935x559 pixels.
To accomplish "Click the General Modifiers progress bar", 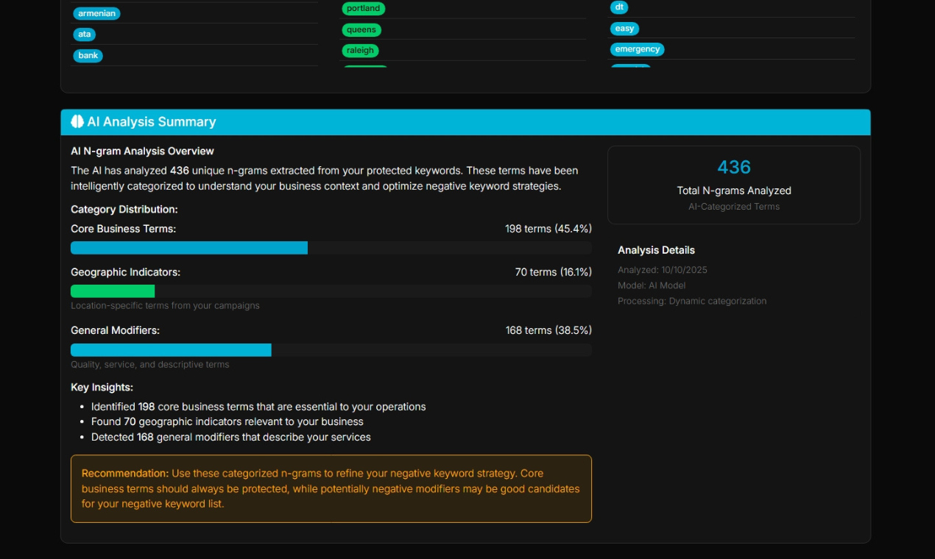I will 171,350.
